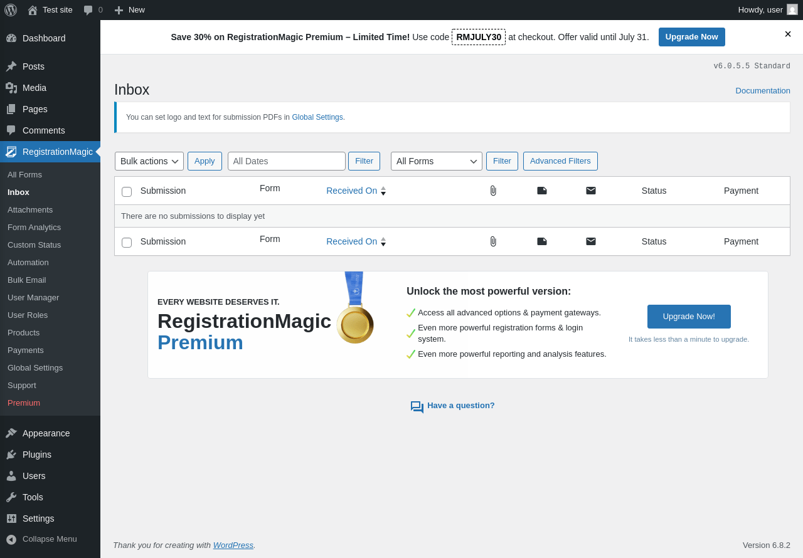
Task: Toggle select-all checkbox in top table header
Action: tap(127, 192)
